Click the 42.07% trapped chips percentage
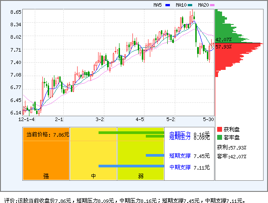This screenshot has width=268, height=203. point(223,40)
